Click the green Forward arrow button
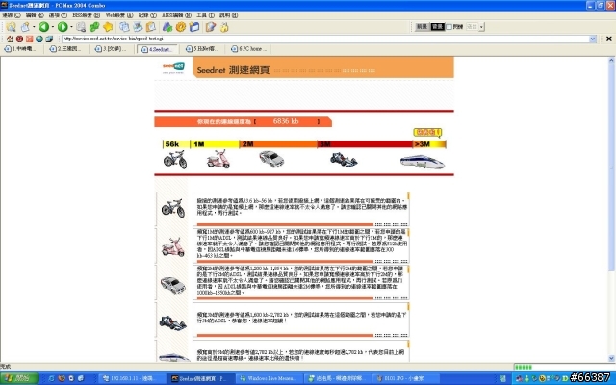 [x=62, y=27]
